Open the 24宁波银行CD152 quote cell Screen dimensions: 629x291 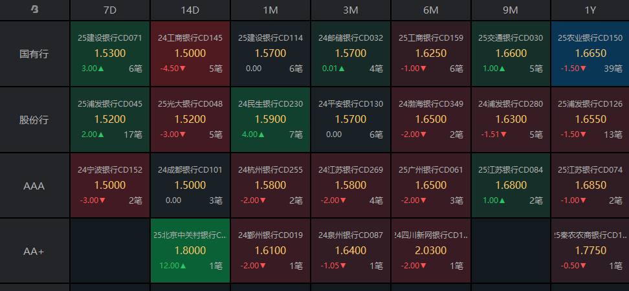coord(109,186)
